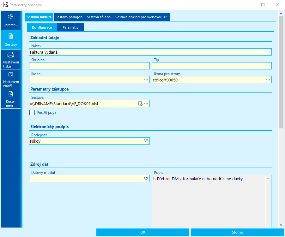The width and height of the screenshot is (285, 237).
Task: Select the Parametry sub-tab
Action: pos(70,27)
